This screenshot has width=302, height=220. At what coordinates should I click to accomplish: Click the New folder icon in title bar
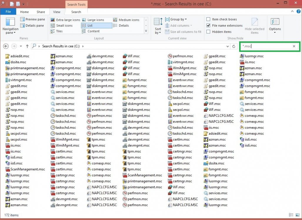[x=18, y=4]
